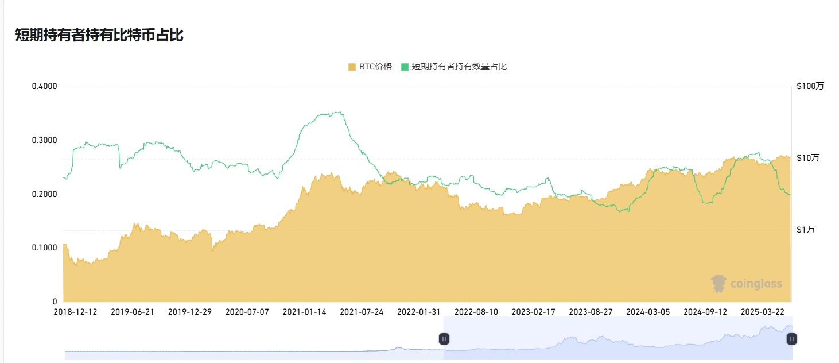Click the yellow BTC价格 legend swatch

(x=352, y=67)
